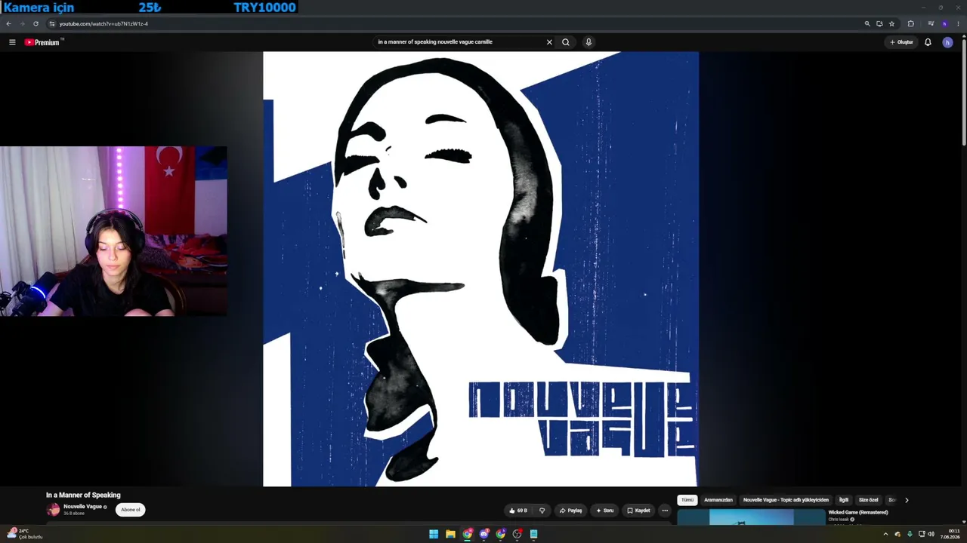The width and height of the screenshot is (967, 543).
Task: Select the Nouvelle Vague - Topic chip
Action: 786,500
